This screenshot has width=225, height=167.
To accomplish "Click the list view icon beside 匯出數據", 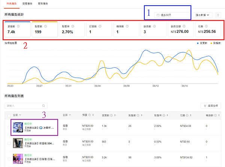I will pyautogui.click(x=218, y=15).
